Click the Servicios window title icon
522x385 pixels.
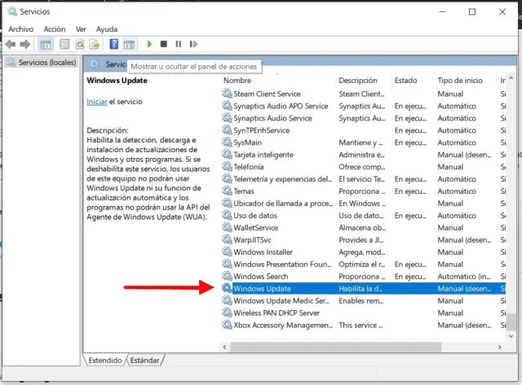[12, 11]
